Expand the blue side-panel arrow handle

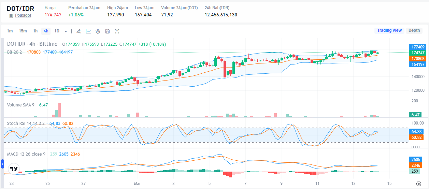[2, 164]
